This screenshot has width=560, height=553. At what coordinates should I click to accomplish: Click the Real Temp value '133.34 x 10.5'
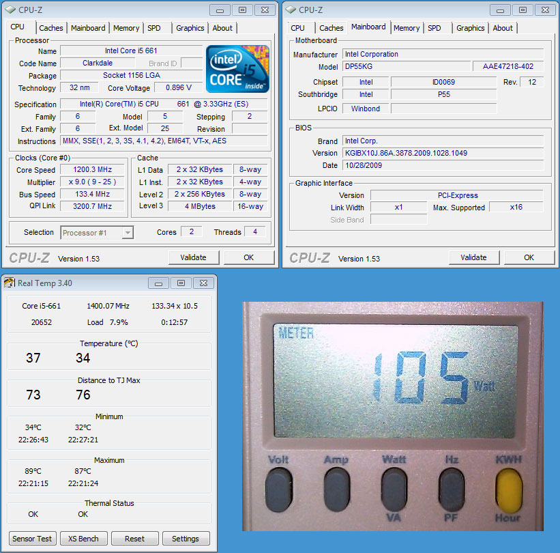tap(175, 306)
